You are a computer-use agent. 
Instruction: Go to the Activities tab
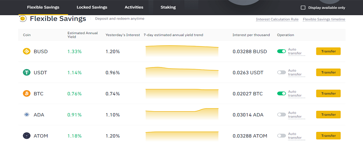coord(134,7)
